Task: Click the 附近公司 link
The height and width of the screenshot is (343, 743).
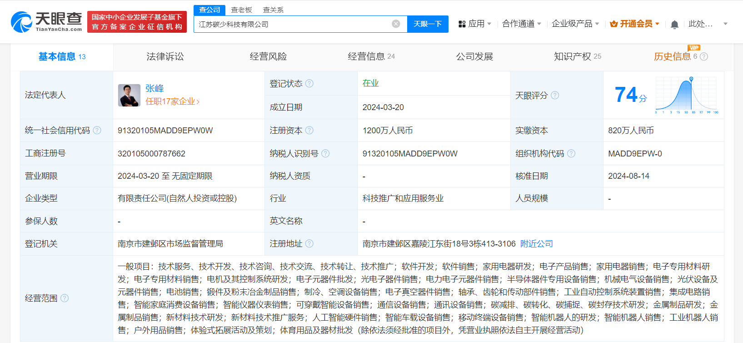Action: 537,244
